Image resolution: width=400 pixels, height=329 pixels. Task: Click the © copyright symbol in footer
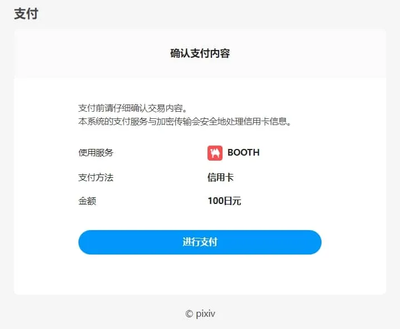189,314
